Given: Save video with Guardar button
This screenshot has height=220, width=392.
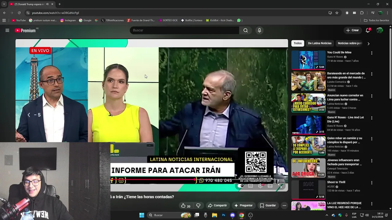Looking at the screenshot, I should 268,206.
